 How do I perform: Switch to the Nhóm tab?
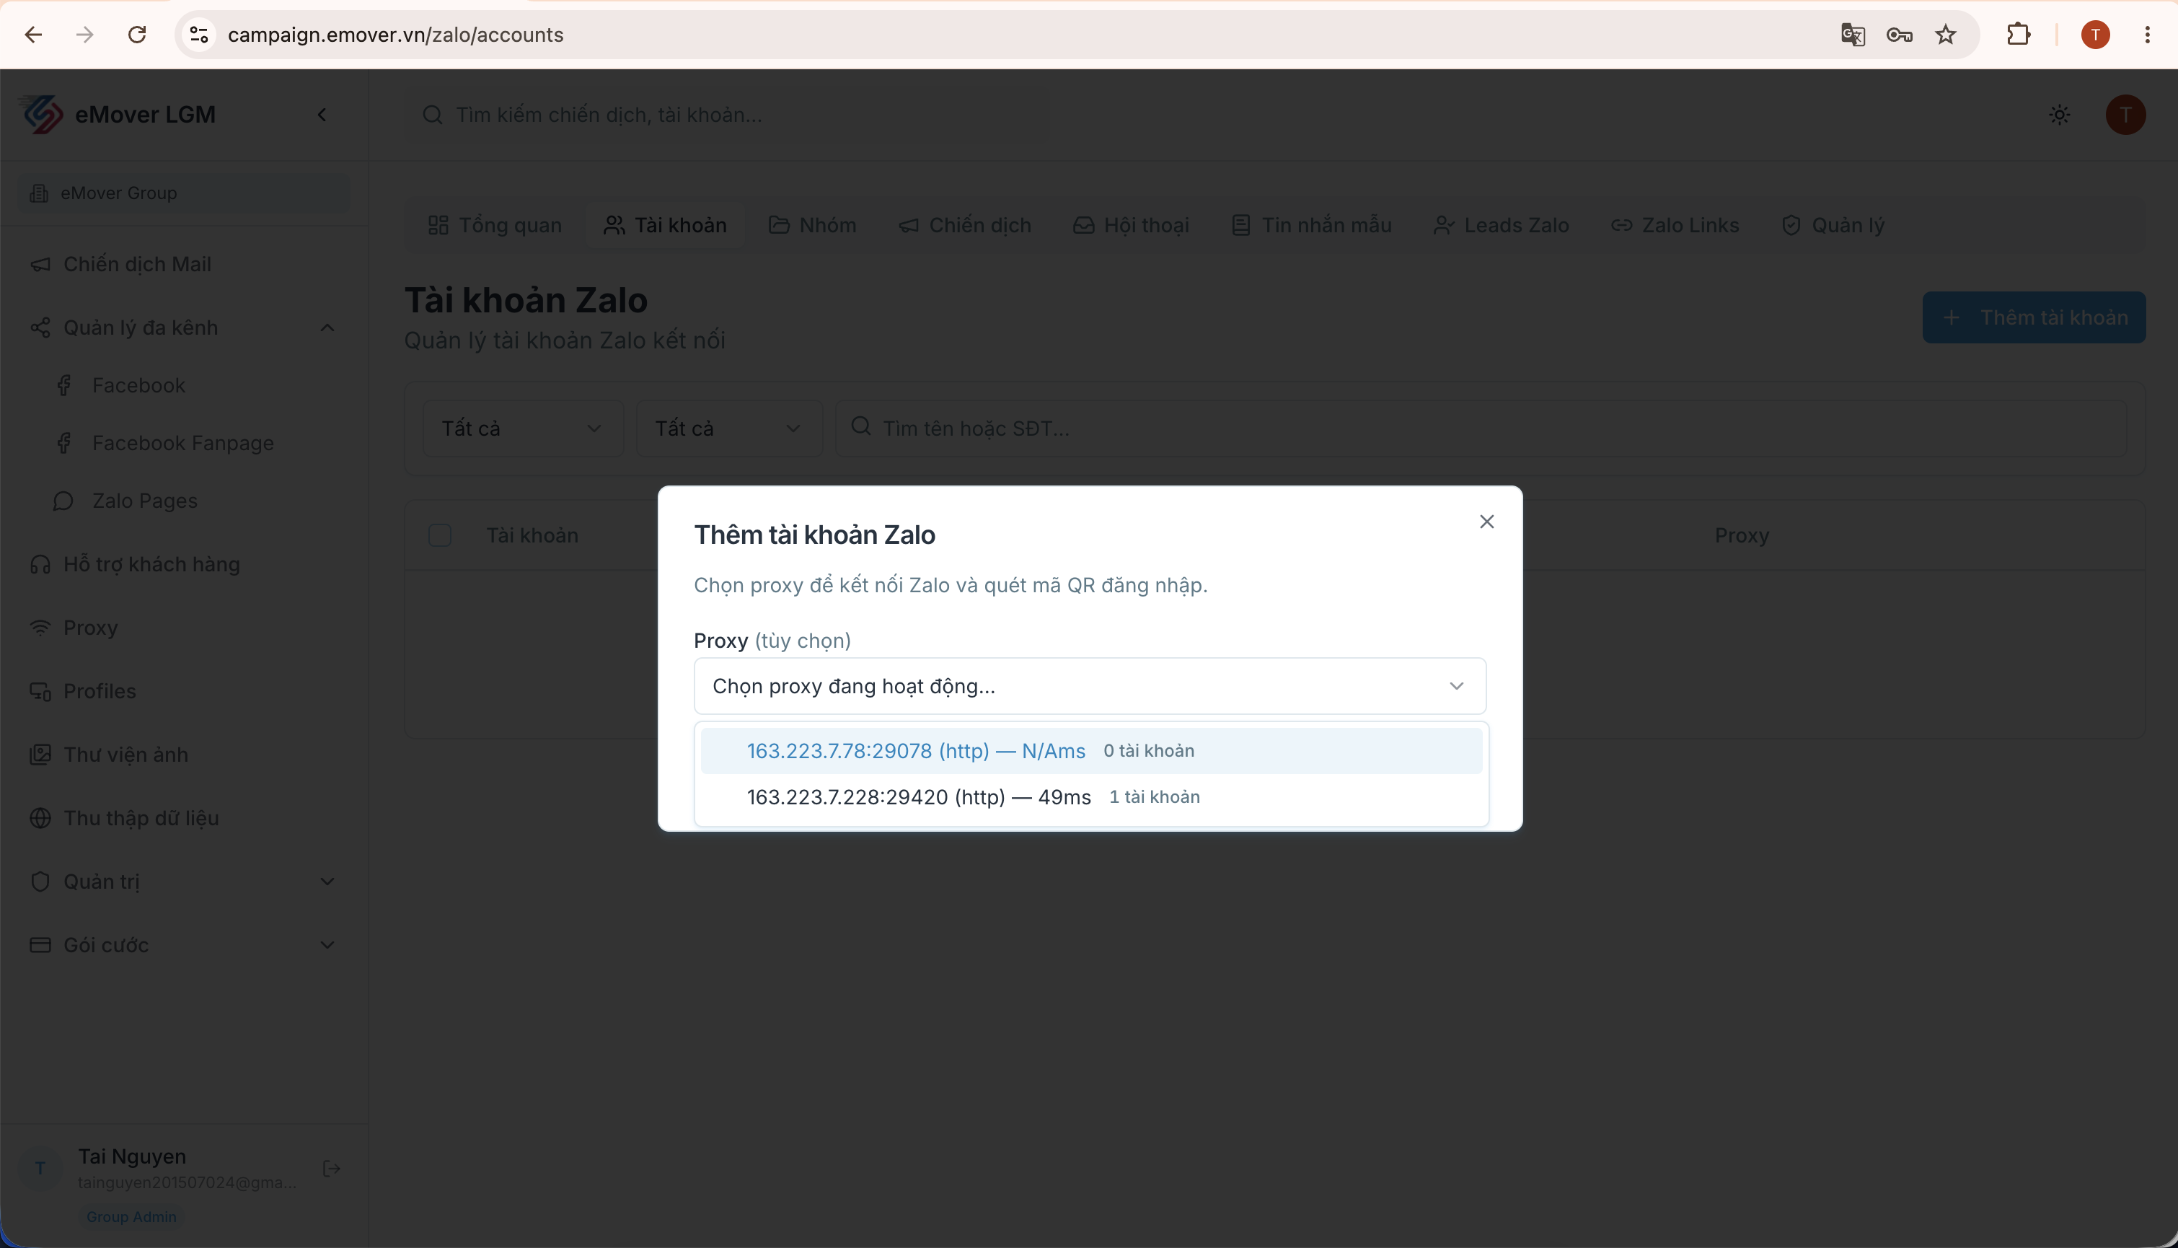coord(812,225)
